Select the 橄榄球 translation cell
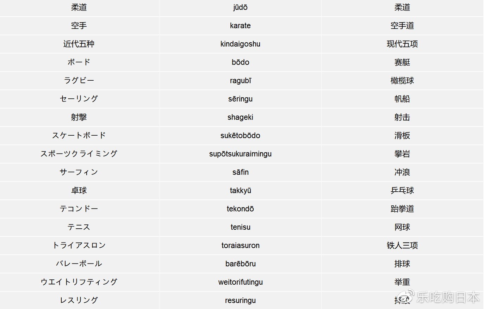This screenshot has height=309, width=484. (x=402, y=81)
